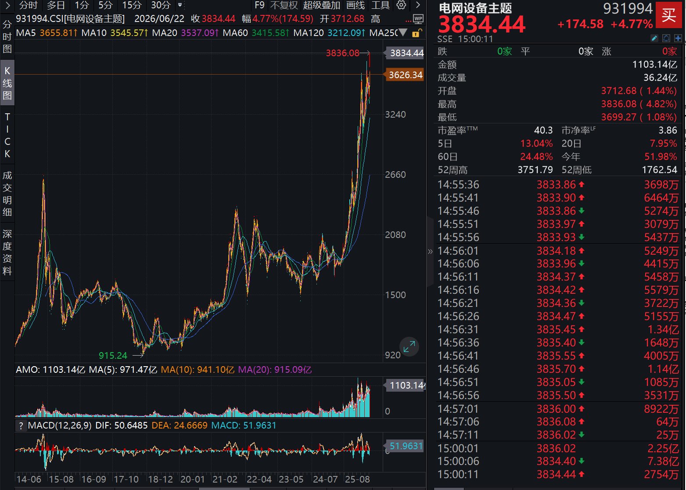Image resolution: width=686 pixels, height=490 pixels.
Task: Switch to the 分时 period tab
Action: point(29,5)
